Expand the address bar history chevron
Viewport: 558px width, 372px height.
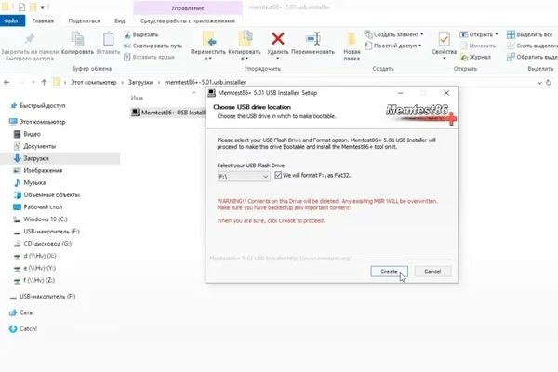[x=539, y=82]
